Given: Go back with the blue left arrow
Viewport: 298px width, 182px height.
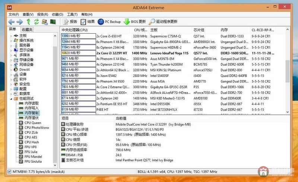Looking at the screenshot, I should [12, 22].
